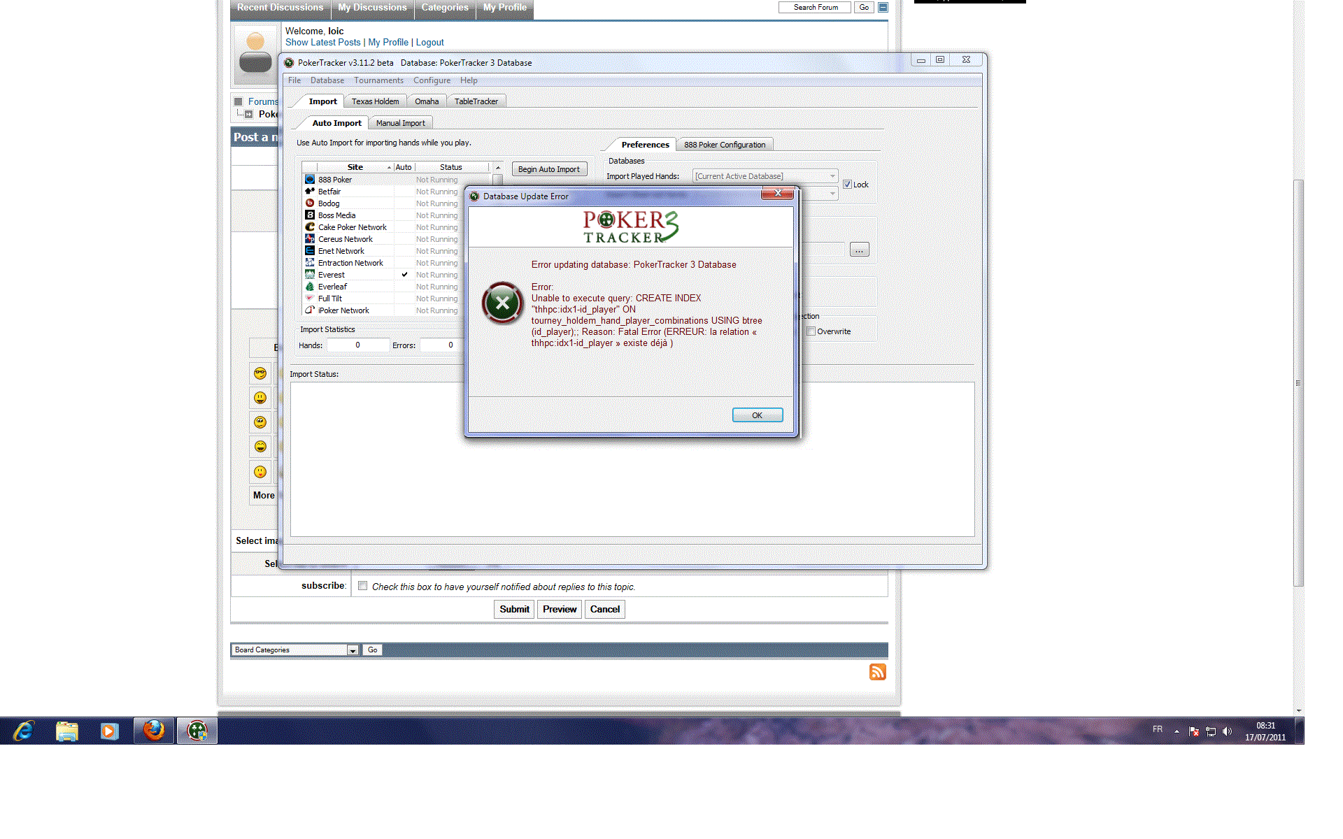
Task: Click the RSS feed icon
Action: point(877,672)
